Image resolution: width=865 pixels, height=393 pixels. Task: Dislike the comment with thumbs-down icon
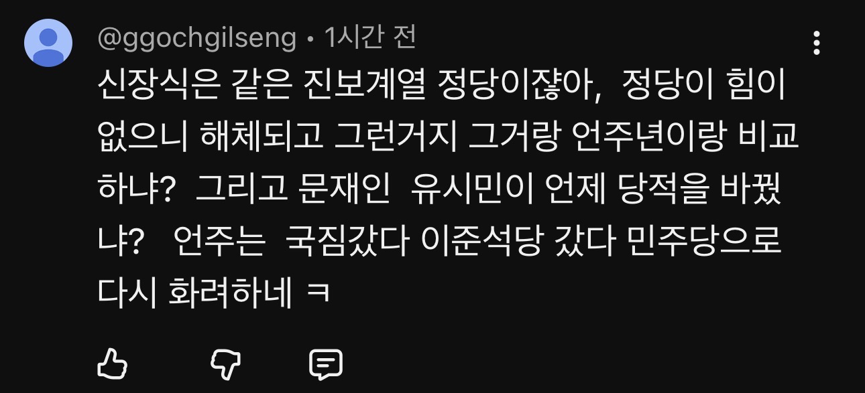click(x=226, y=365)
